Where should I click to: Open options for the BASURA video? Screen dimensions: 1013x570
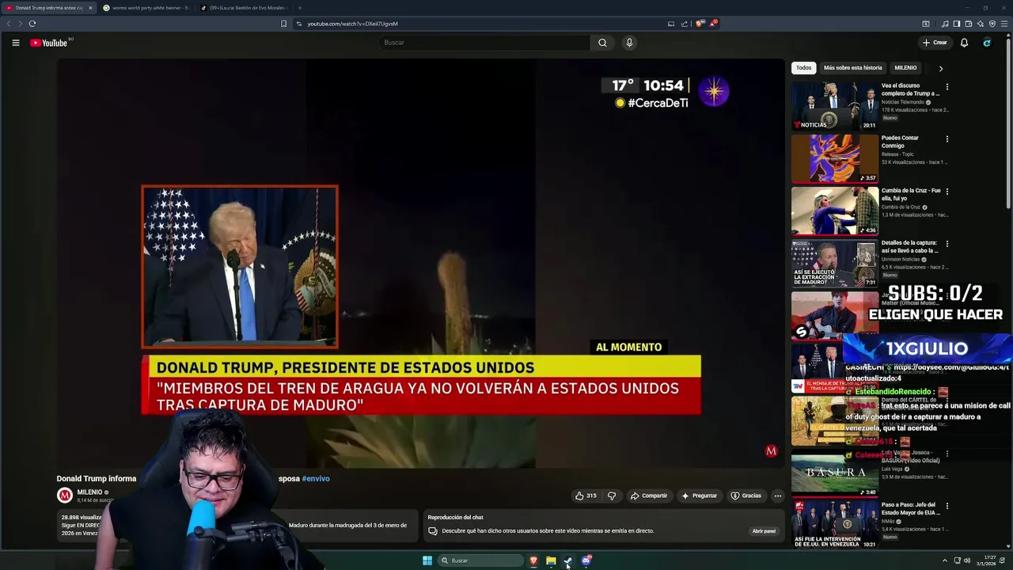947,454
